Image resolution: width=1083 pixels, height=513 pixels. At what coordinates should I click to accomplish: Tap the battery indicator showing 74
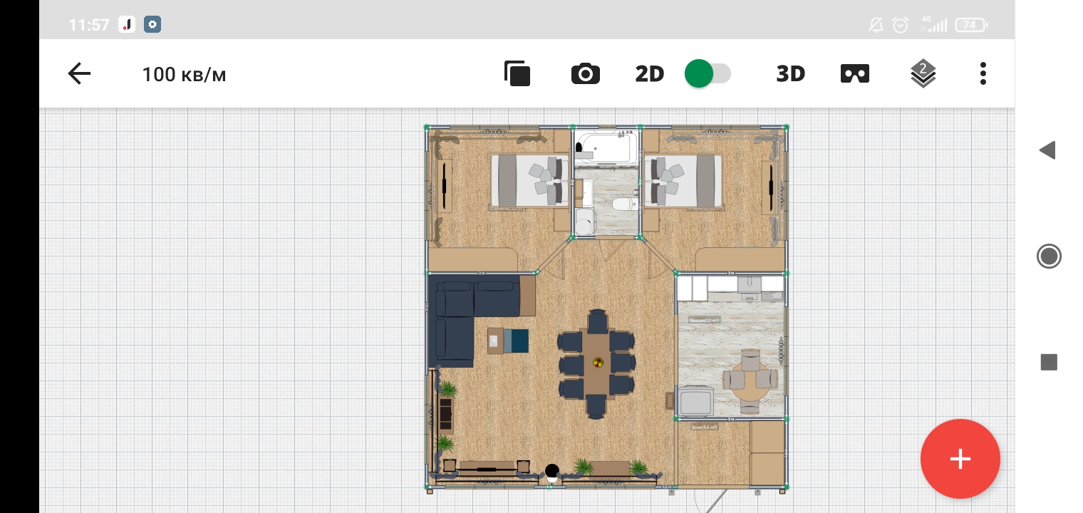coord(970,25)
